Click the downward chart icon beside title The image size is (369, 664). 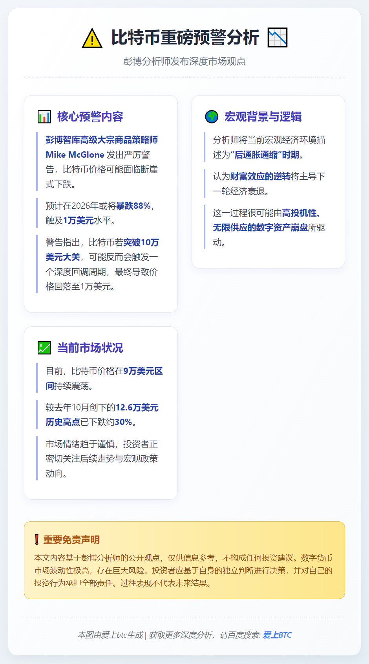278,37
